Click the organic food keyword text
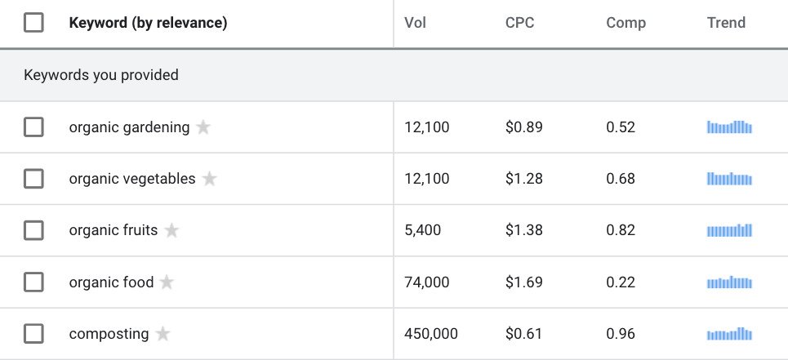This screenshot has width=788, height=360. pos(112,282)
